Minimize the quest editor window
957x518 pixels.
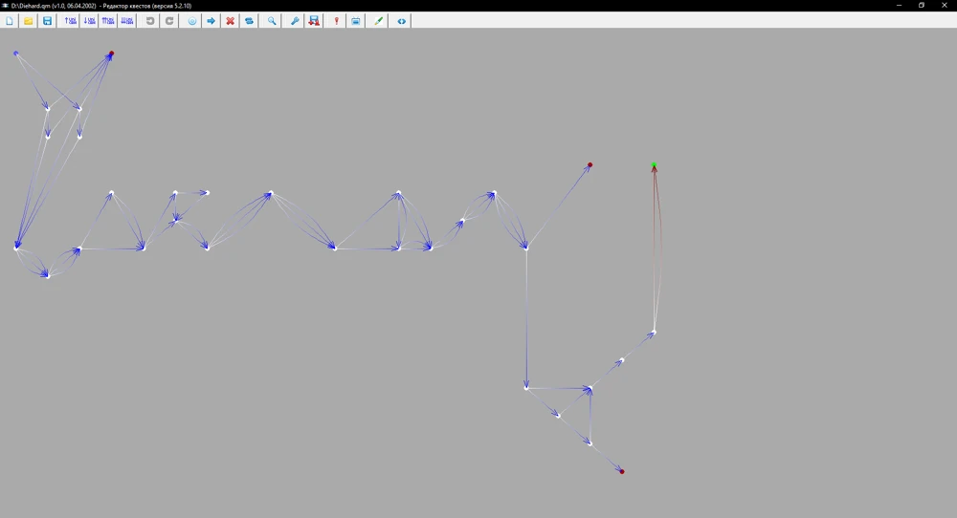click(x=899, y=6)
